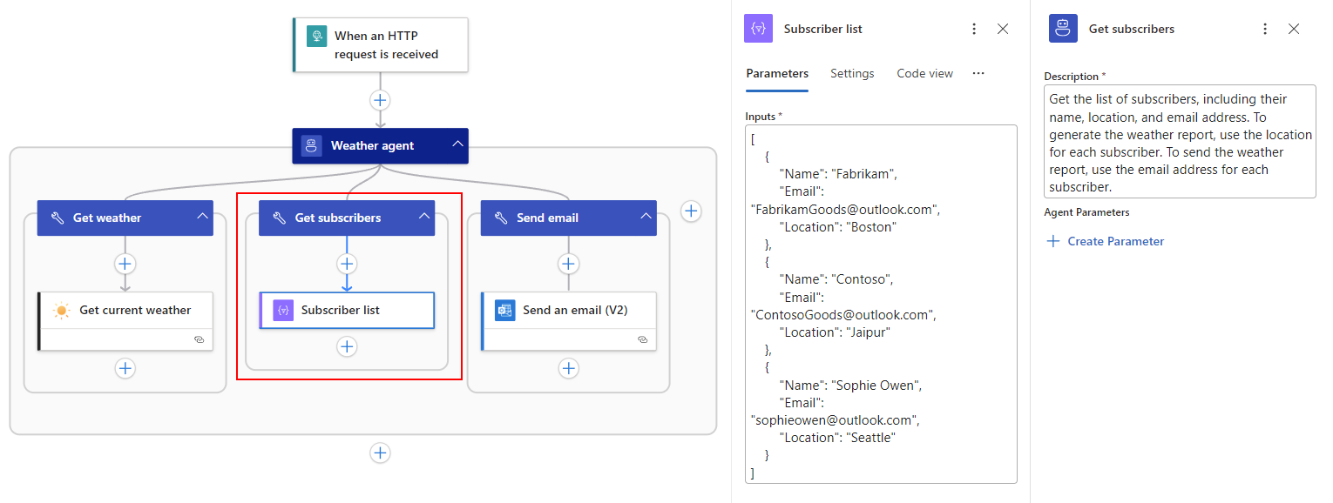Show more tabs via the ellipsis

[x=978, y=73]
